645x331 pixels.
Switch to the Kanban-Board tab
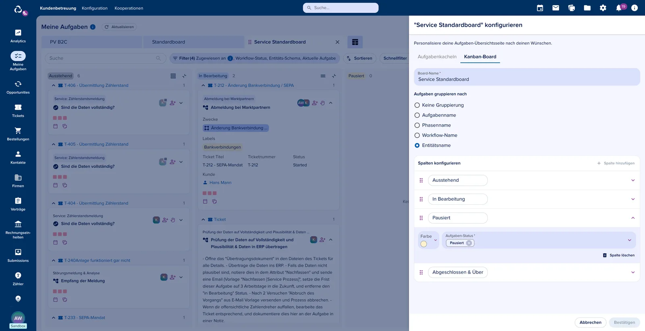tap(480, 57)
